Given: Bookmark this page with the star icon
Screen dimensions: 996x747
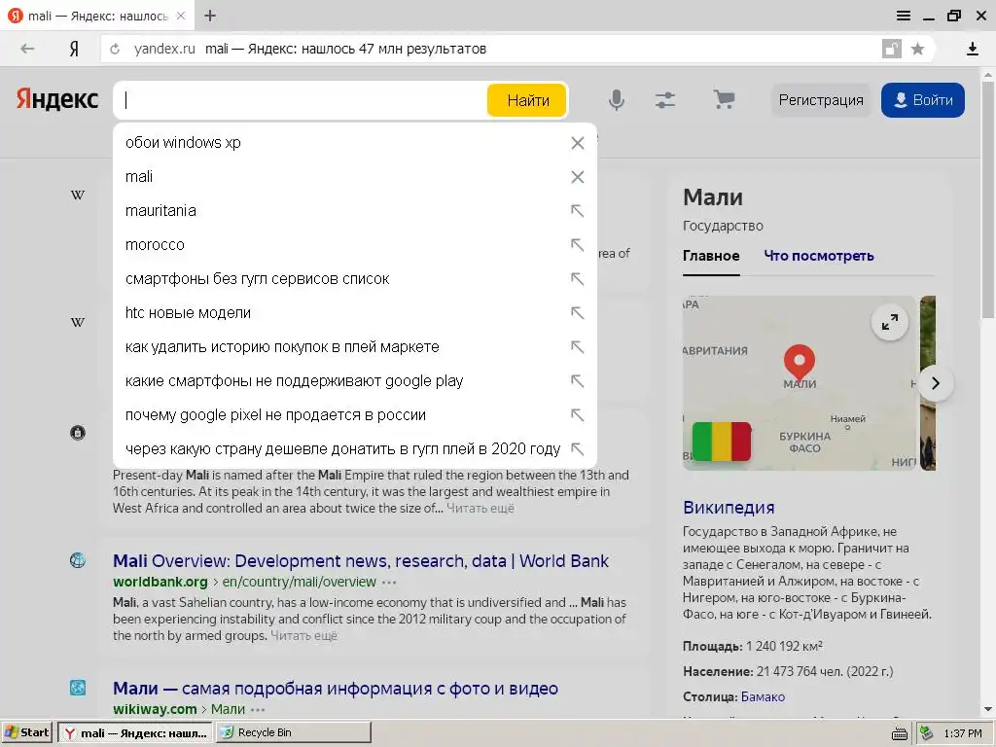Looking at the screenshot, I should pyautogui.click(x=917, y=49).
